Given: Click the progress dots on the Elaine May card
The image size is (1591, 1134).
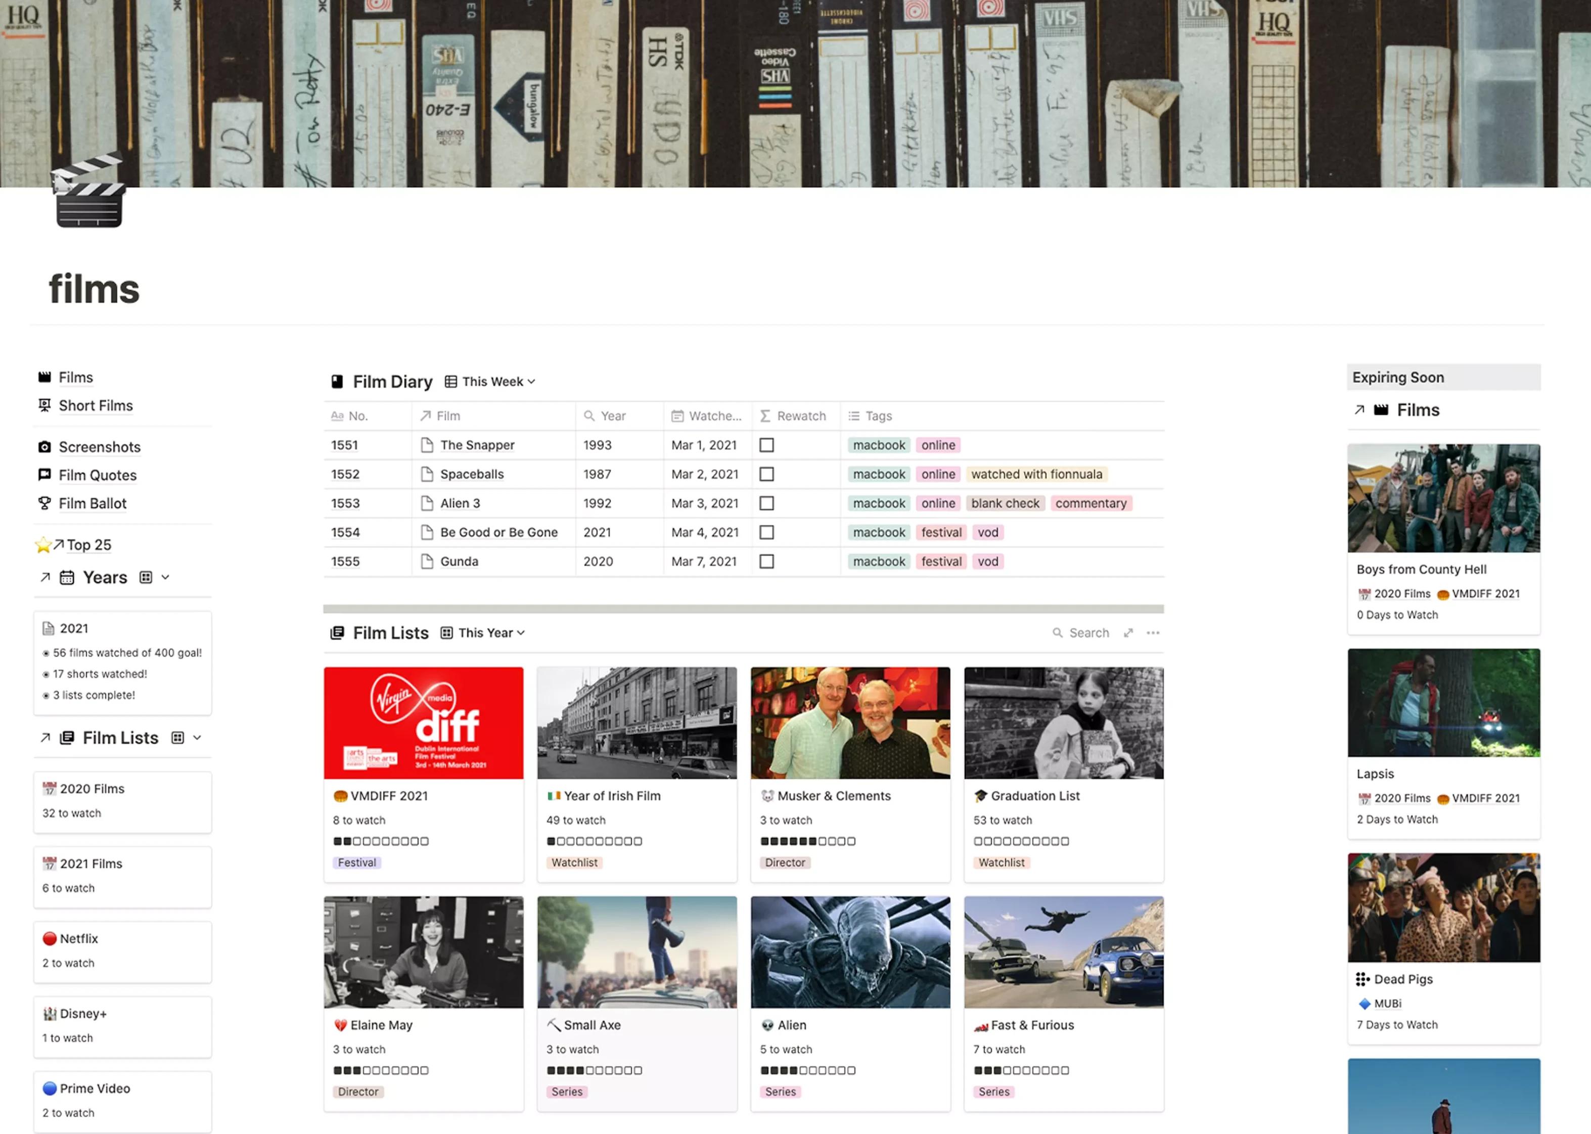Looking at the screenshot, I should [x=381, y=1070].
